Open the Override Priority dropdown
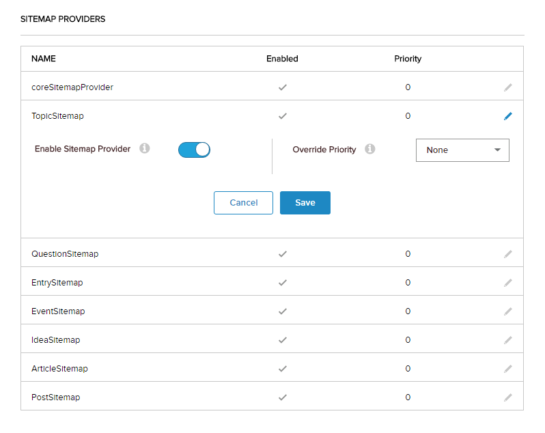The height and width of the screenshot is (433, 545). pyautogui.click(x=462, y=150)
